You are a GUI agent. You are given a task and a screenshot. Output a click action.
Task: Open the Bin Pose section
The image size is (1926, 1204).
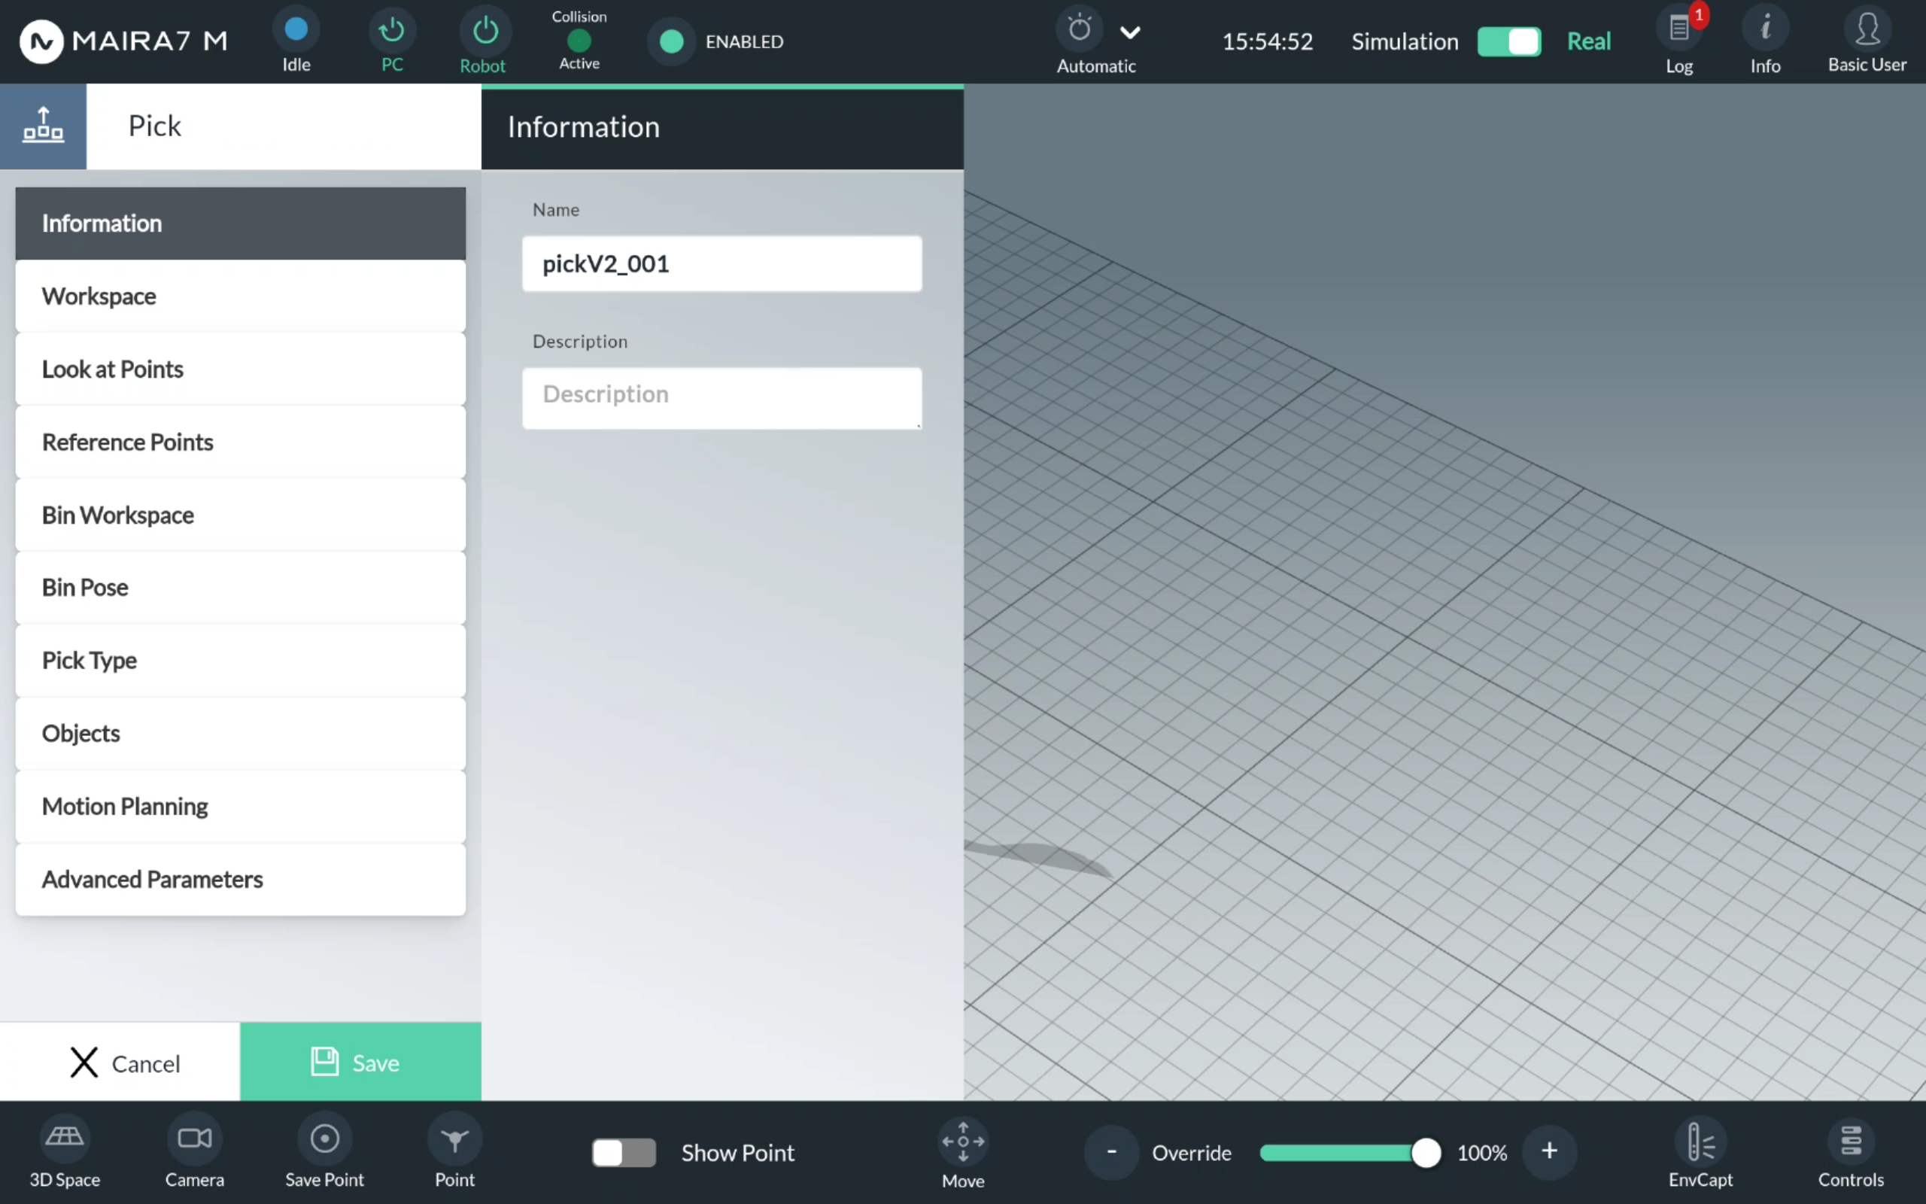tap(240, 588)
